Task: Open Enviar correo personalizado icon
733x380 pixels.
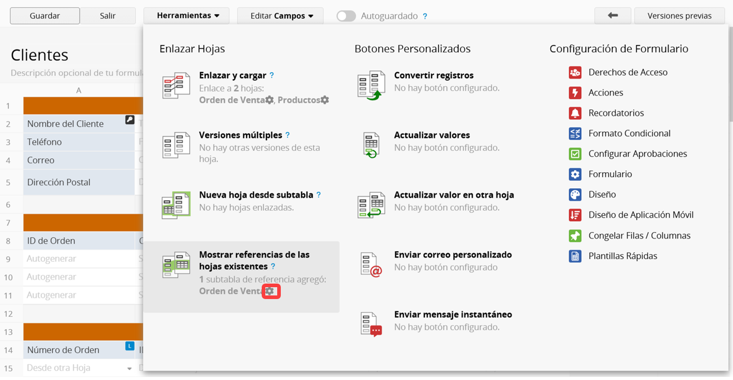Action: (x=371, y=265)
